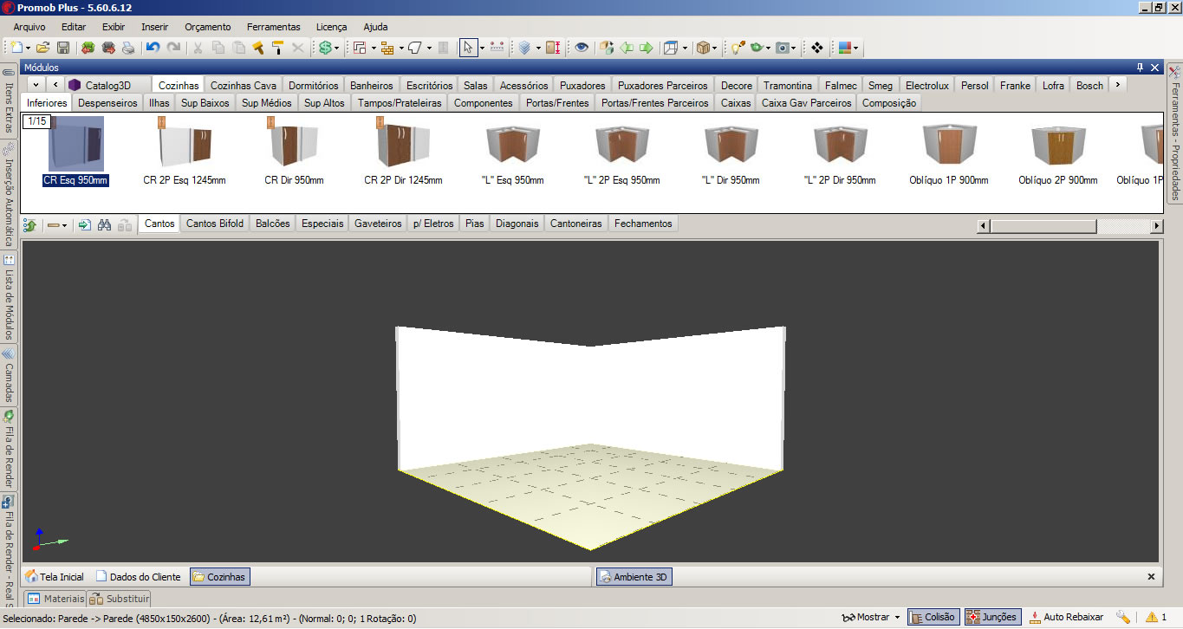Open Dados do Cliente
The height and width of the screenshot is (629, 1183).
[139, 576]
